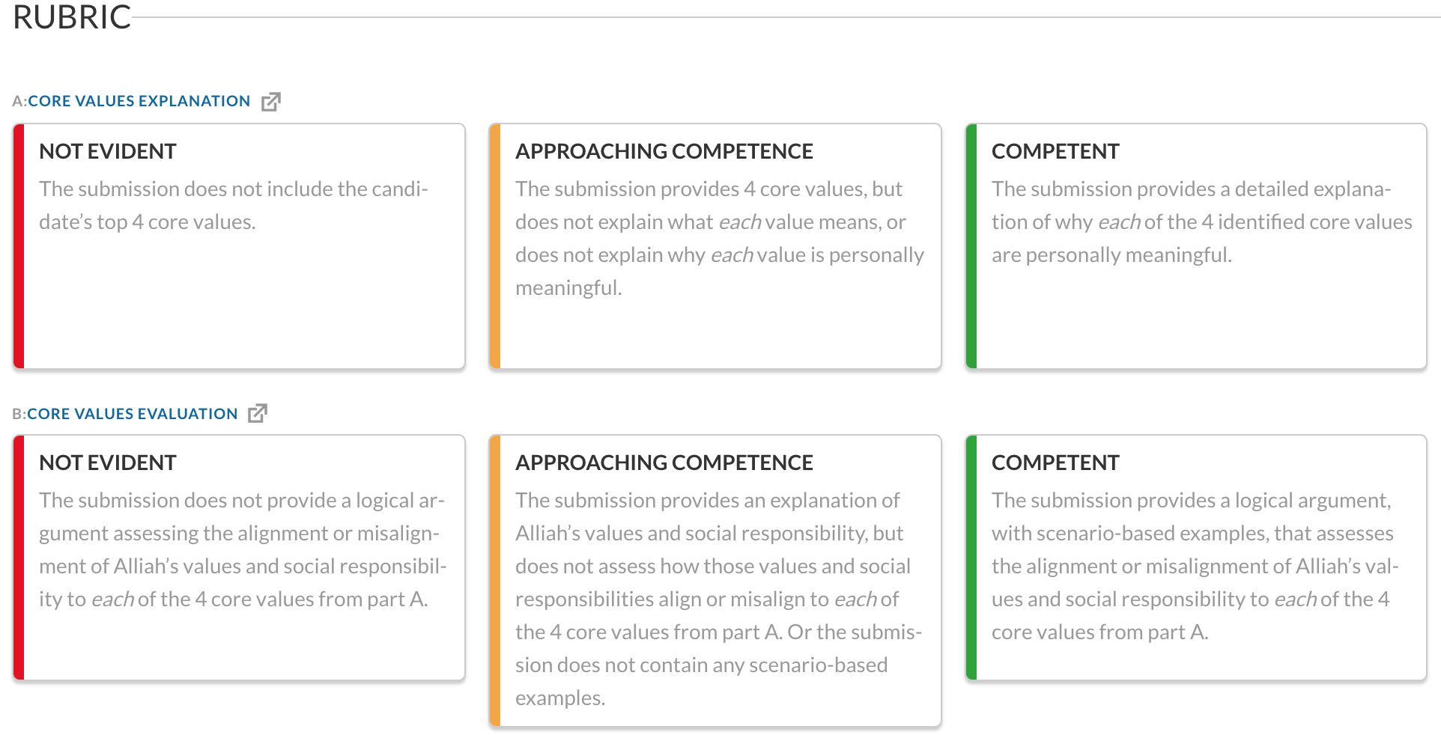Image resolution: width=1441 pixels, height=735 pixels.
Task: Select Competent card under Core Values Evaluation
Action: click(x=1196, y=558)
